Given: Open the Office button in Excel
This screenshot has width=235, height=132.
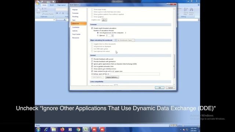Looking at the screenshot, I should coord(37,3).
